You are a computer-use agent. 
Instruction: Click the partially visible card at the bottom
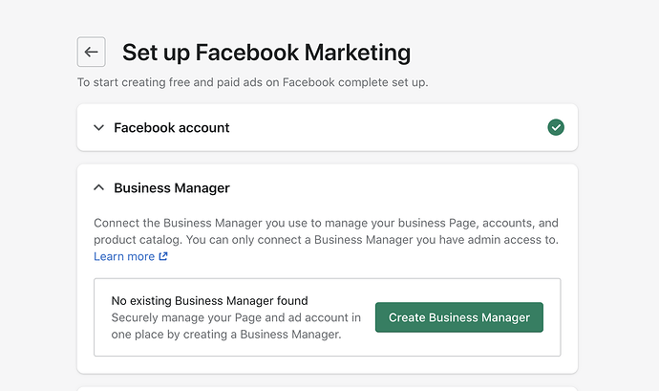[x=327, y=388]
